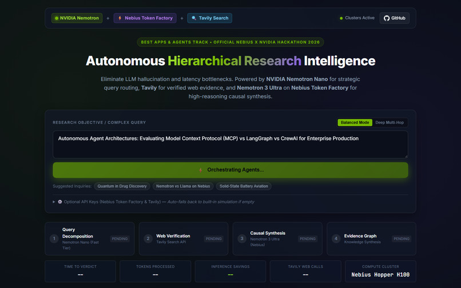Click the magnifier icon in Tavily Search badge
This screenshot has height=288, width=461.
[x=194, y=18]
